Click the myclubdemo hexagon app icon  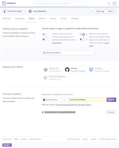coord(30,11)
